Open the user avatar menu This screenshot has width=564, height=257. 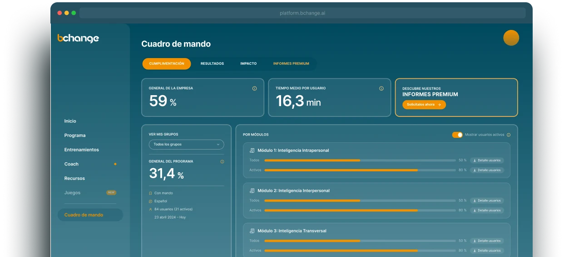(511, 38)
